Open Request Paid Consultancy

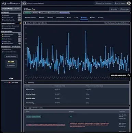(x=104, y=3)
